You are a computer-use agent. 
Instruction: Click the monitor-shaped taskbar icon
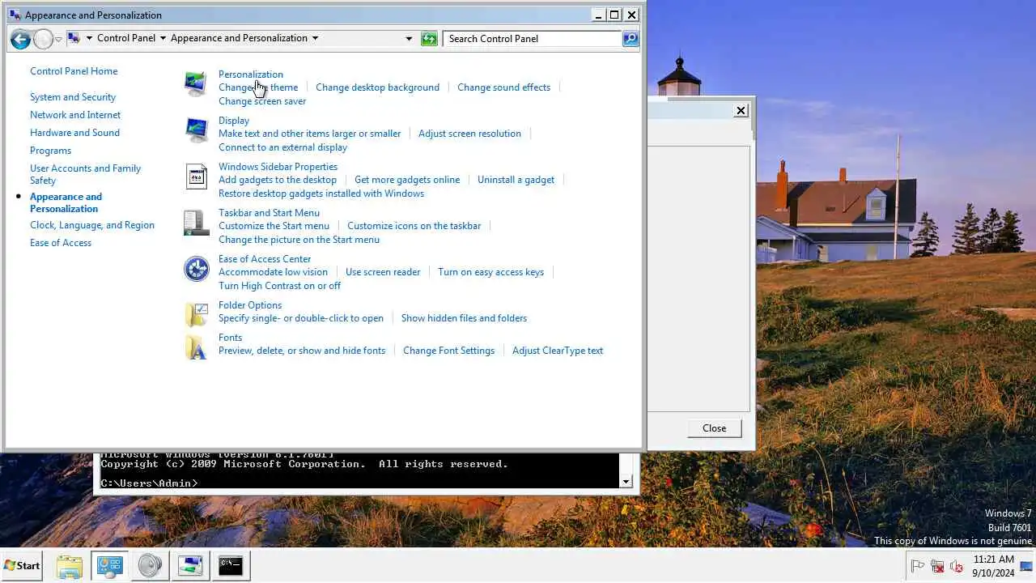190,565
